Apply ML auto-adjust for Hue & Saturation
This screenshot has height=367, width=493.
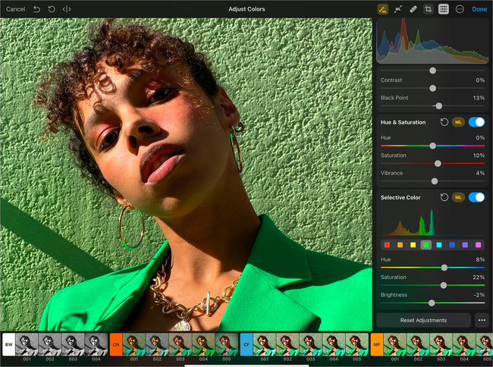(x=458, y=121)
